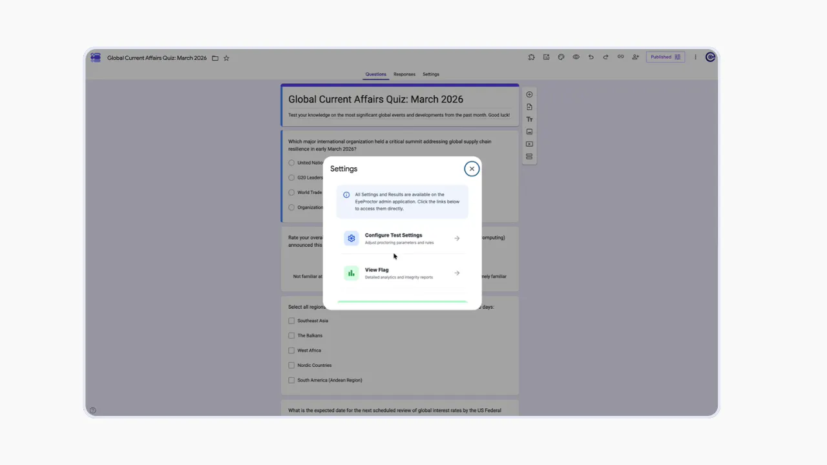This screenshot has height=465, width=827.
Task: Check the Nordic Countries option
Action: (291, 366)
